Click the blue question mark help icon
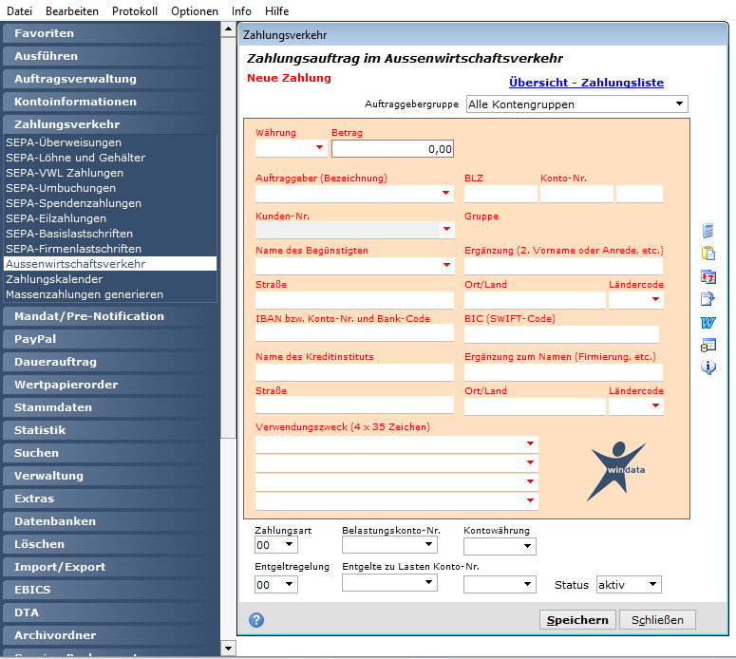 [256, 620]
